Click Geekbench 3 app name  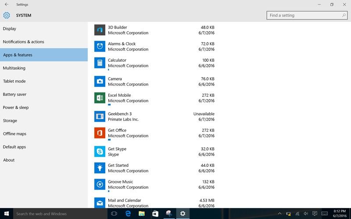point(120,114)
